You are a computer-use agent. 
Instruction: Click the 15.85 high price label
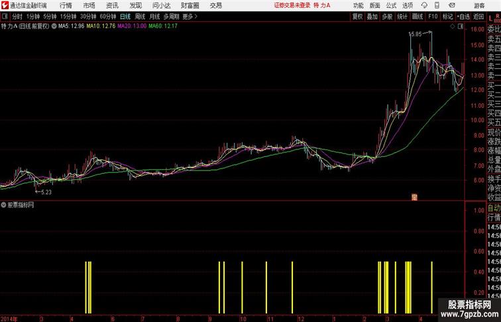pyautogui.click(x=415, y=34)
